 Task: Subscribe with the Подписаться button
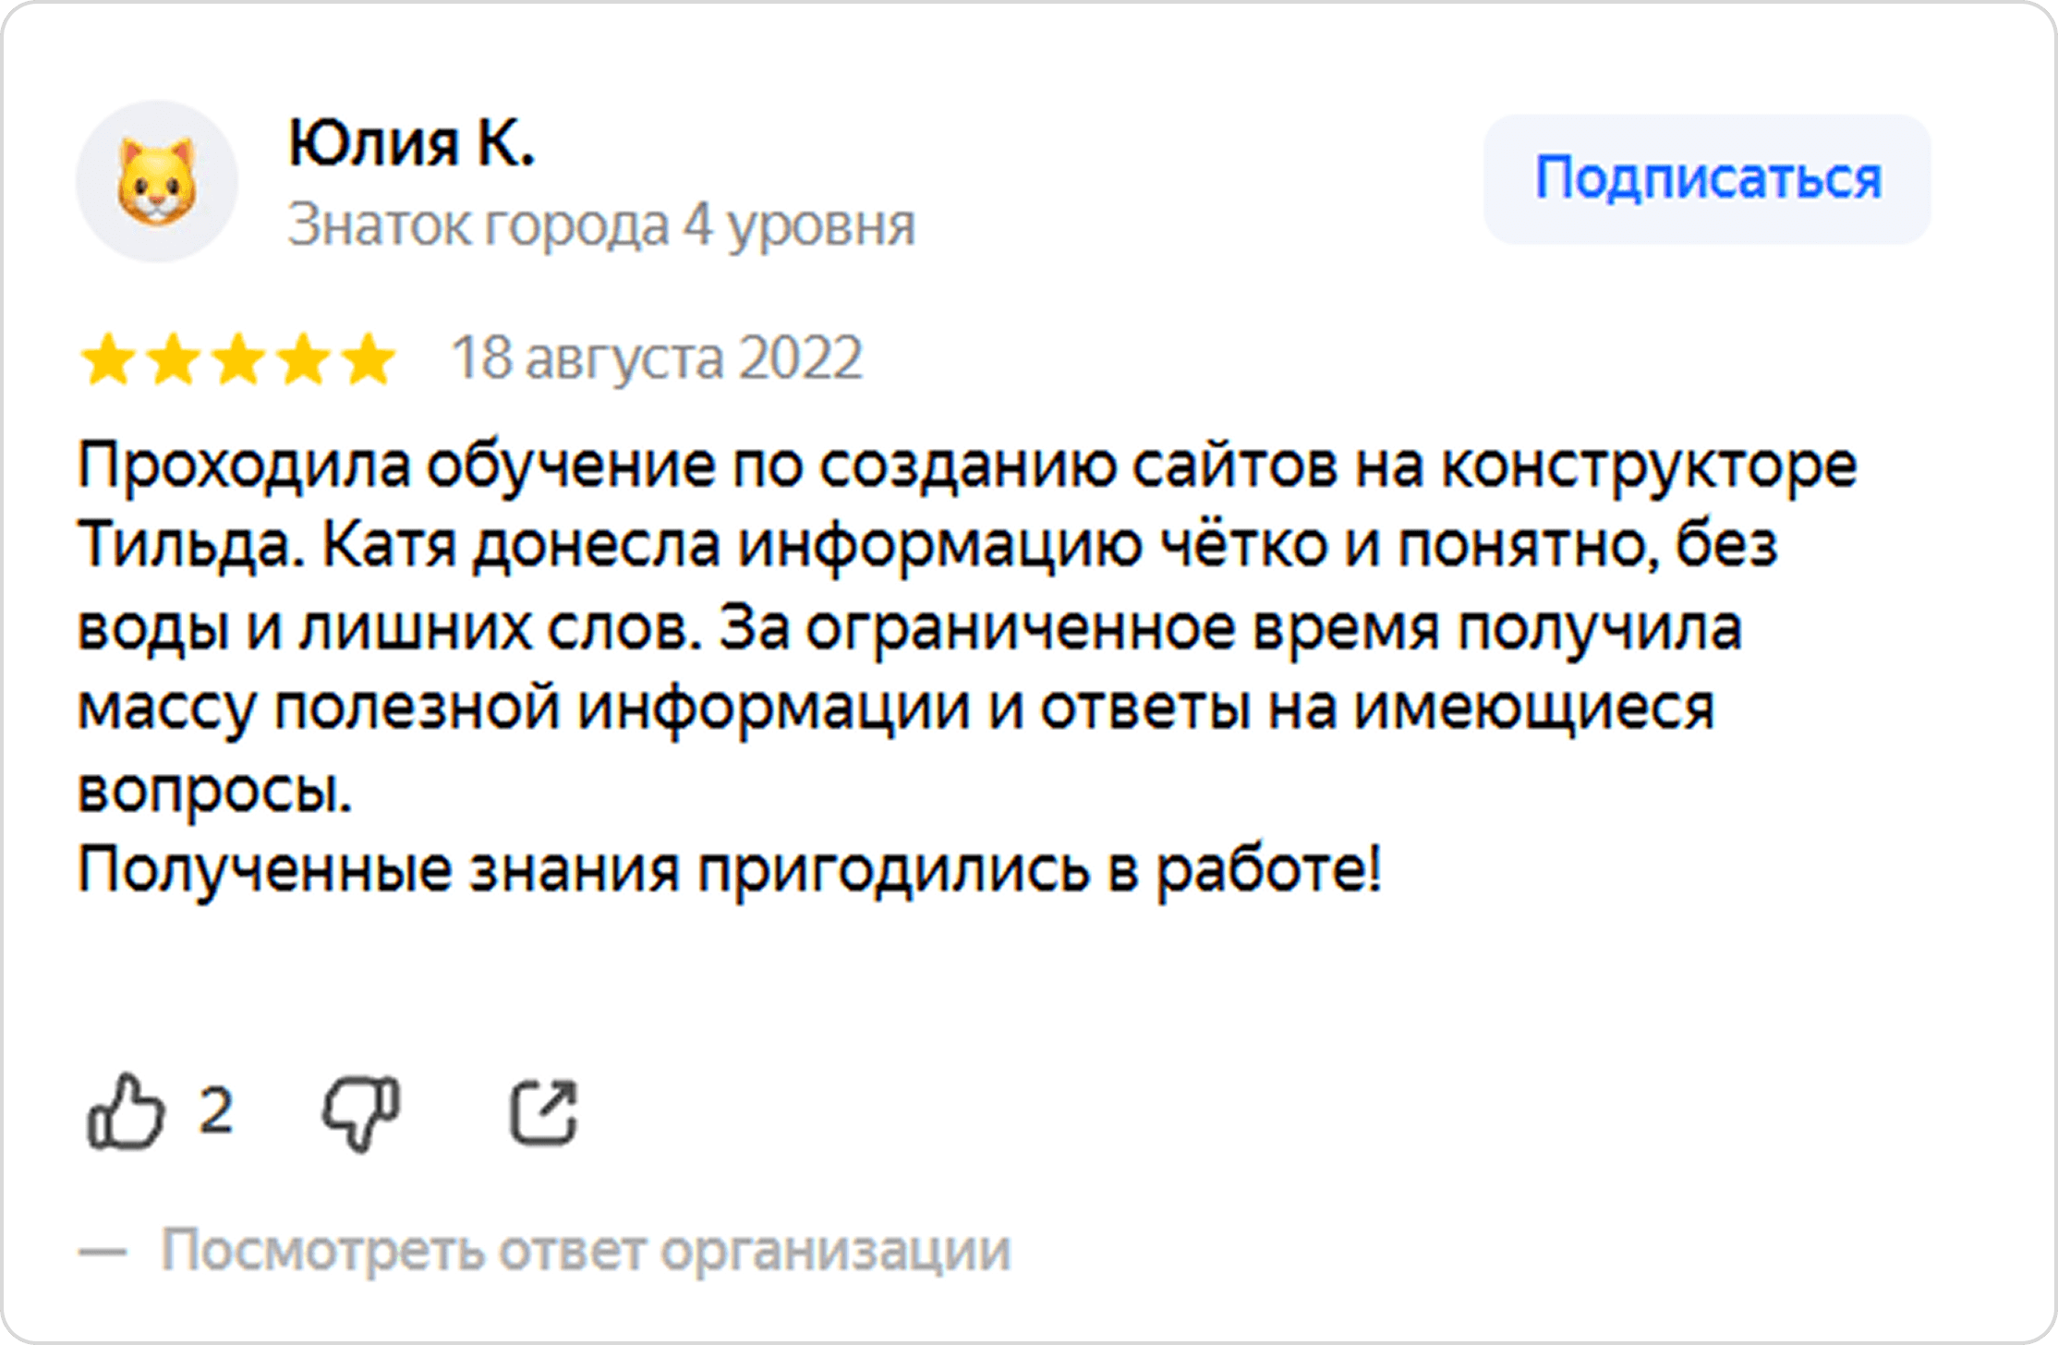coord(1707,179)
